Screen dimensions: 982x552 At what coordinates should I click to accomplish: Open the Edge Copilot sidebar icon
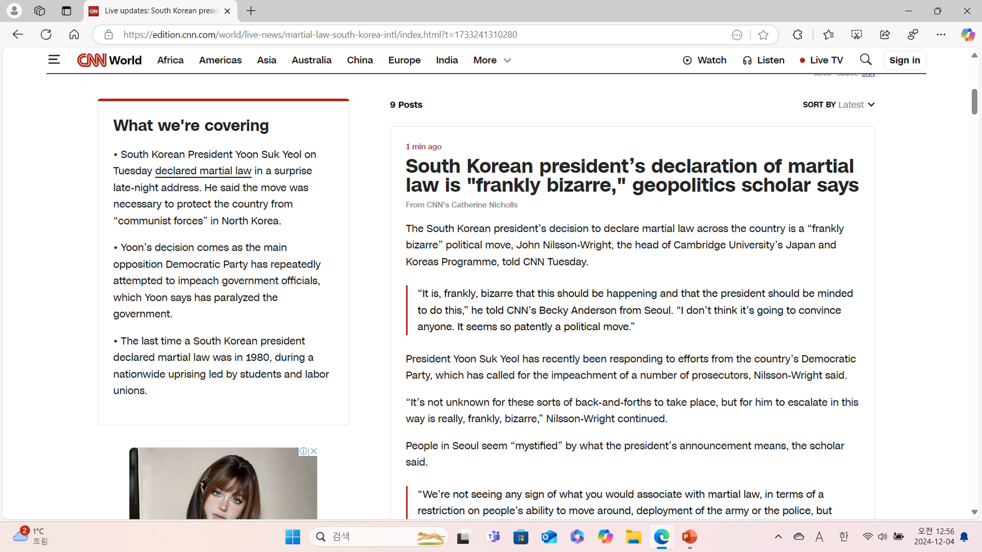[967, 35]
